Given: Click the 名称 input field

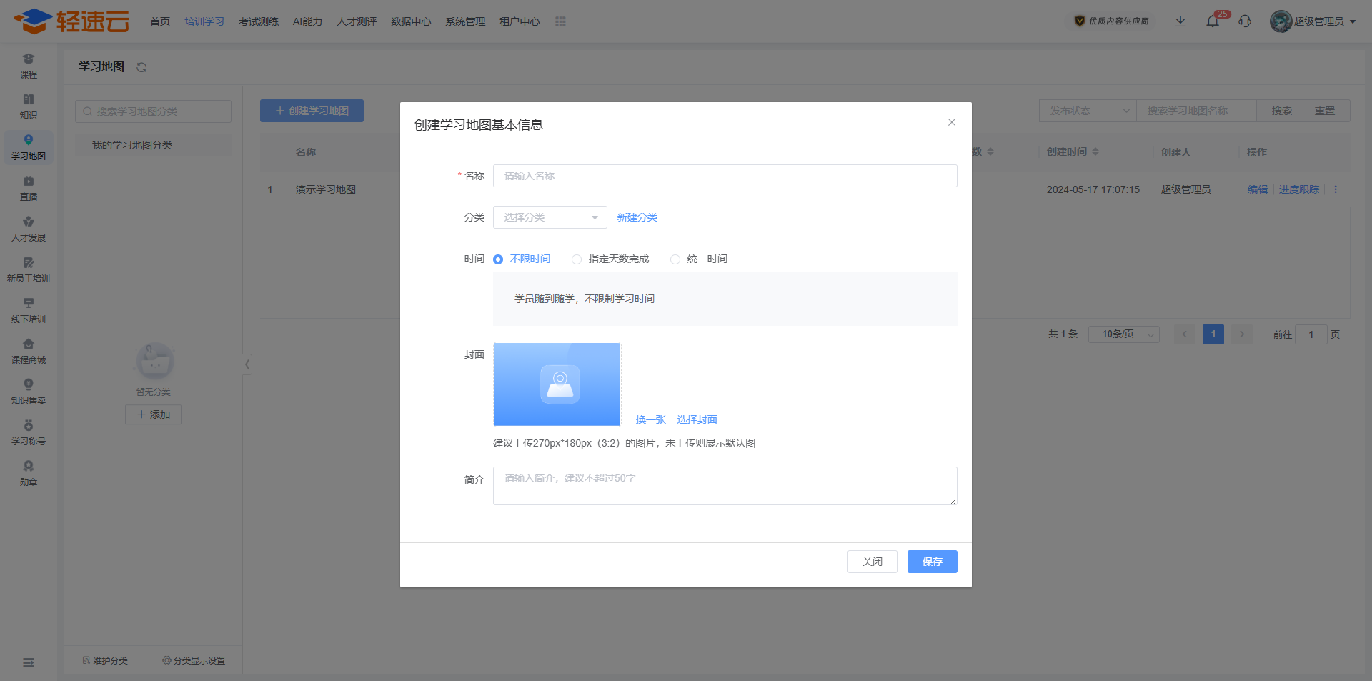Looking at the screenshot, I should 725,176.
